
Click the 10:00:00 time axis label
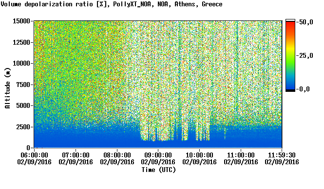[199, 155]
